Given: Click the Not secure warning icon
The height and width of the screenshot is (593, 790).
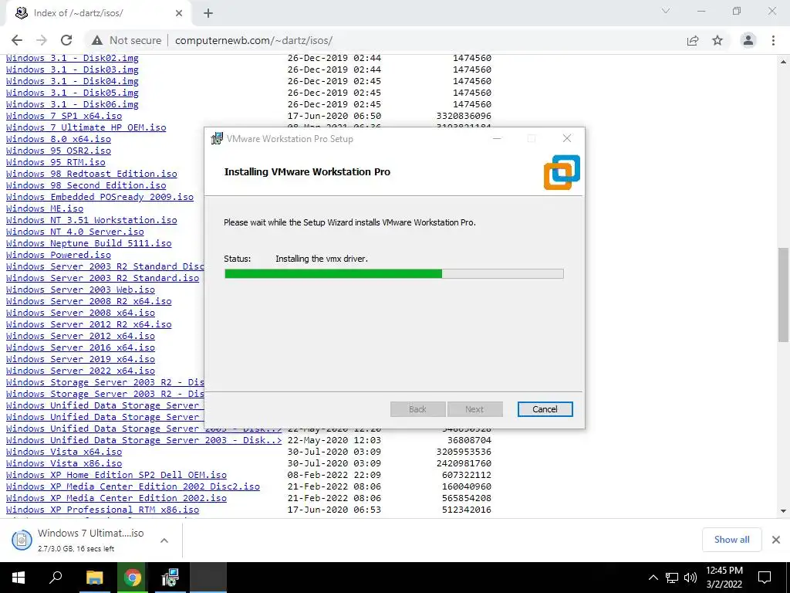Looking at the screenshot, I should [97, 40].
